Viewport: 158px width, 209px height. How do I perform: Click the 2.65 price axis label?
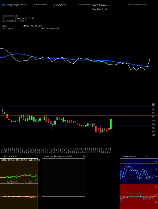click(153, 121)
